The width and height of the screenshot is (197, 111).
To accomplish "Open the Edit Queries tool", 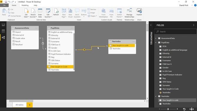I will coord(48,13).
